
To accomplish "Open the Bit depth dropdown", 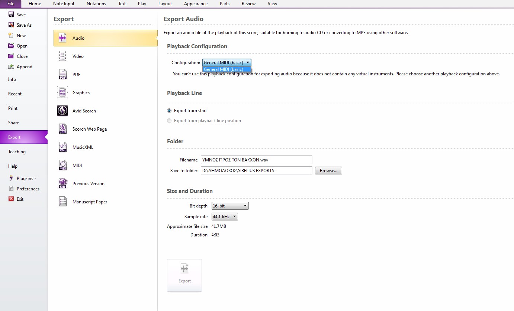I will tap(230, 206).
